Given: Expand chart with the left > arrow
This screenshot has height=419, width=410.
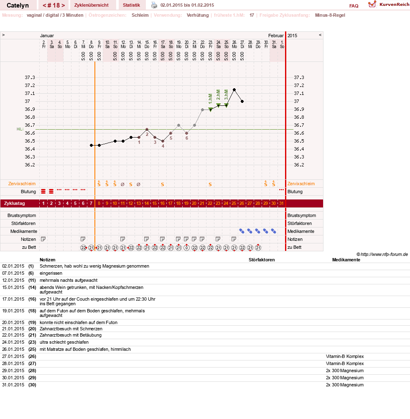Looking at the screenshot, I should click(x=3, y=35).
